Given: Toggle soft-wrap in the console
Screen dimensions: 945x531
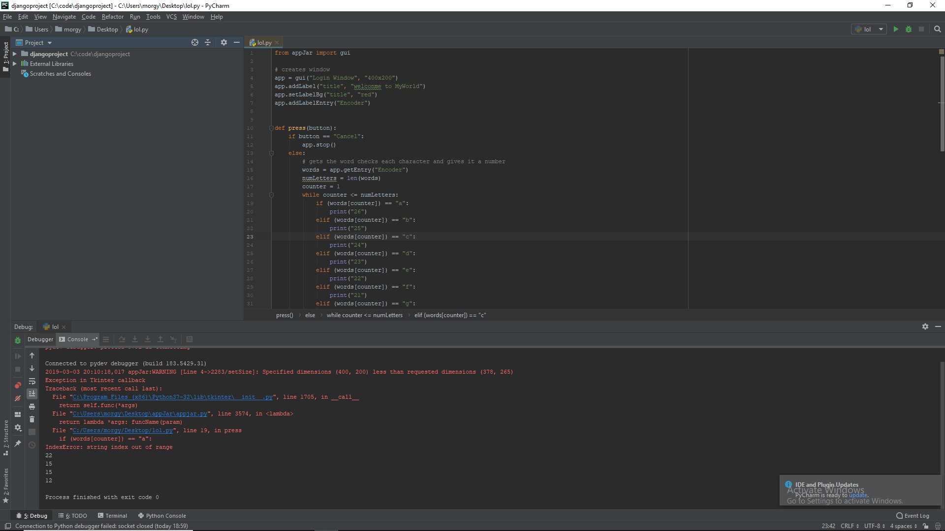Looking at the screenshot, I should tap(32, 381).
